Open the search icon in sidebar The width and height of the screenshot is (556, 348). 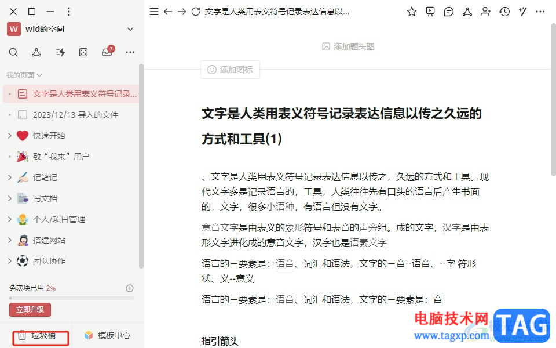tap(13, 53)
